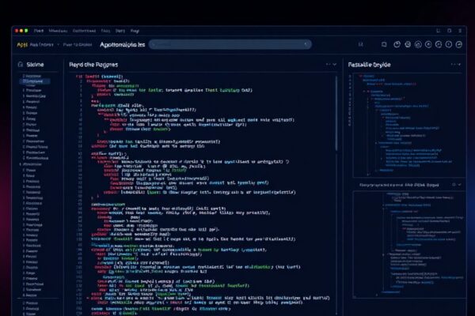Click the highlighted selected row in the sidebar list

35,81
